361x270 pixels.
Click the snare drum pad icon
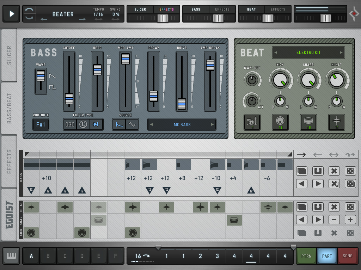coord(308,122)
